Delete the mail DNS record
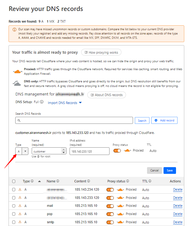This screenshot has width=187, height=226. click(178, 206)
